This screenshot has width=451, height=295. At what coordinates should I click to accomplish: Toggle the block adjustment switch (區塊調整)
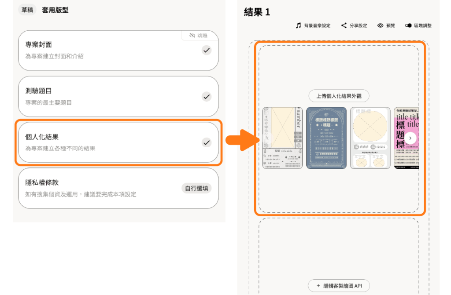point(408,25)
